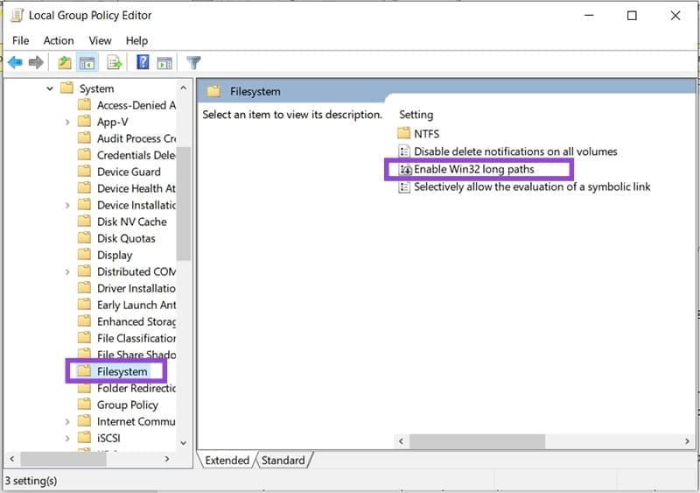700x493 pixels.
Task: Select Device Health Attestation tree item
Action: coord(136,188)
